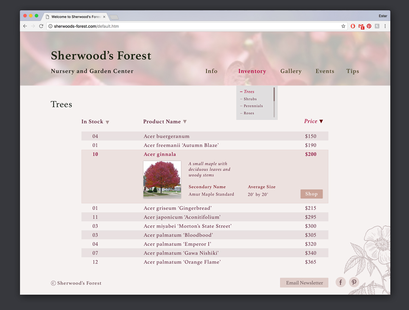Viewport: 409px width, 310px height.
Task: Choose Perennials in the Inventory submenu
Action: click(253, 106)
